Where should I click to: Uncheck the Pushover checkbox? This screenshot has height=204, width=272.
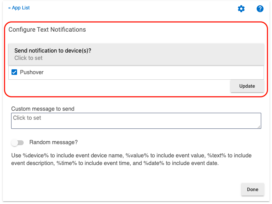[14, 72]
